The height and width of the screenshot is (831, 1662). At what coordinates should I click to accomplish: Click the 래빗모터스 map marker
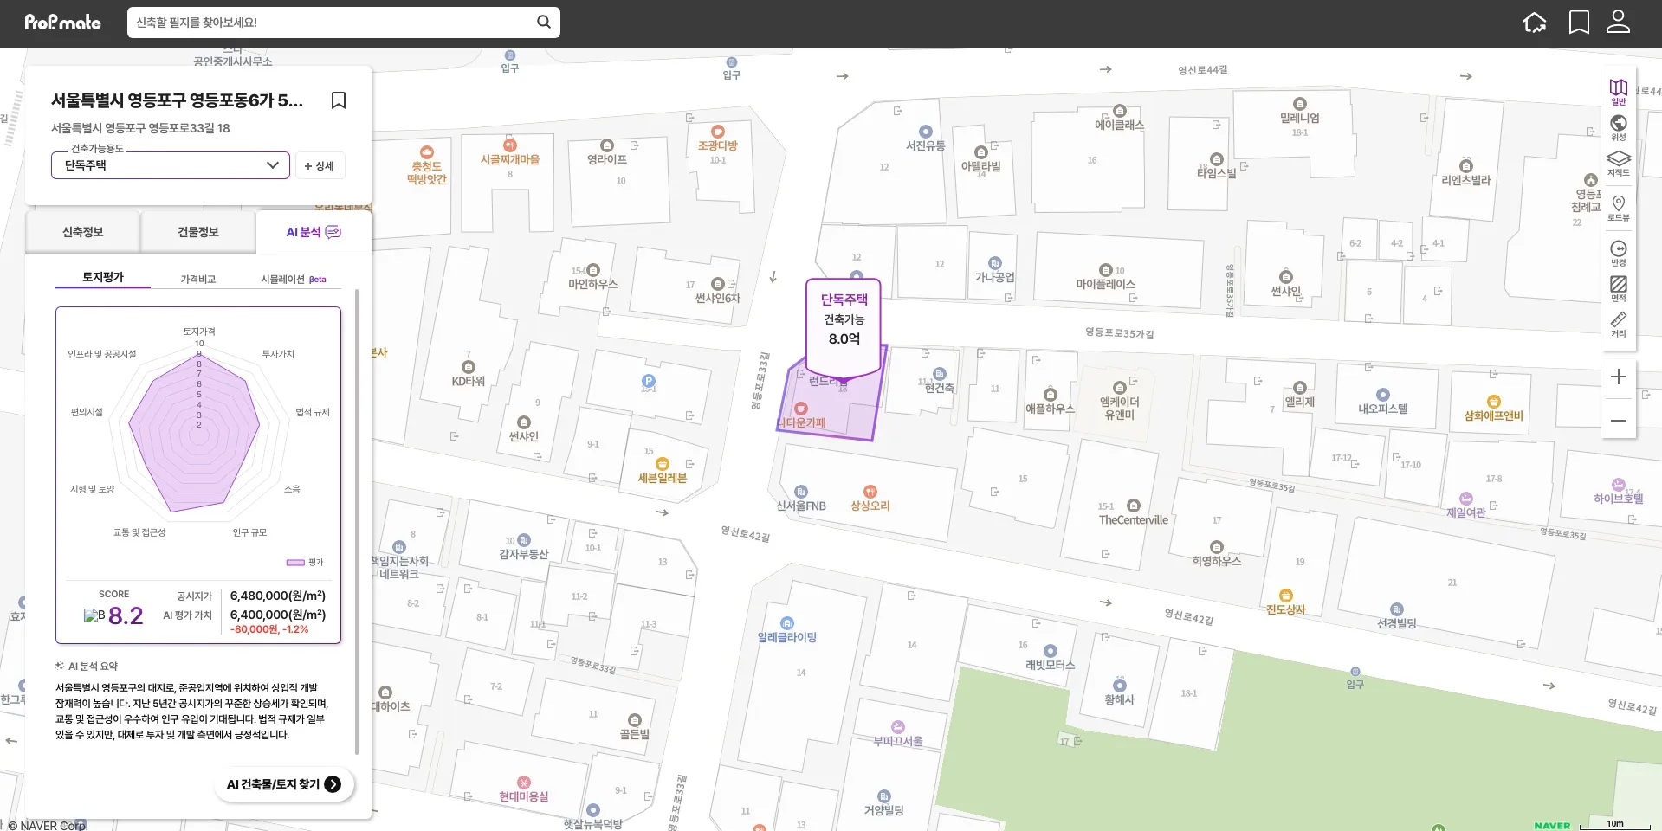click(x=1050, y=659)
